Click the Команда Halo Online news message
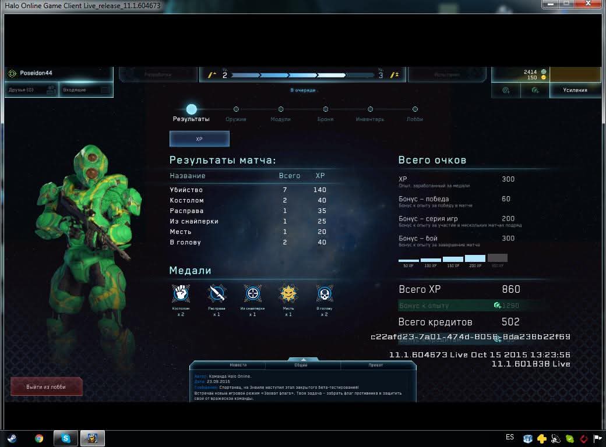The width and height of the screenshot is (606, 447). click(298, 387)
